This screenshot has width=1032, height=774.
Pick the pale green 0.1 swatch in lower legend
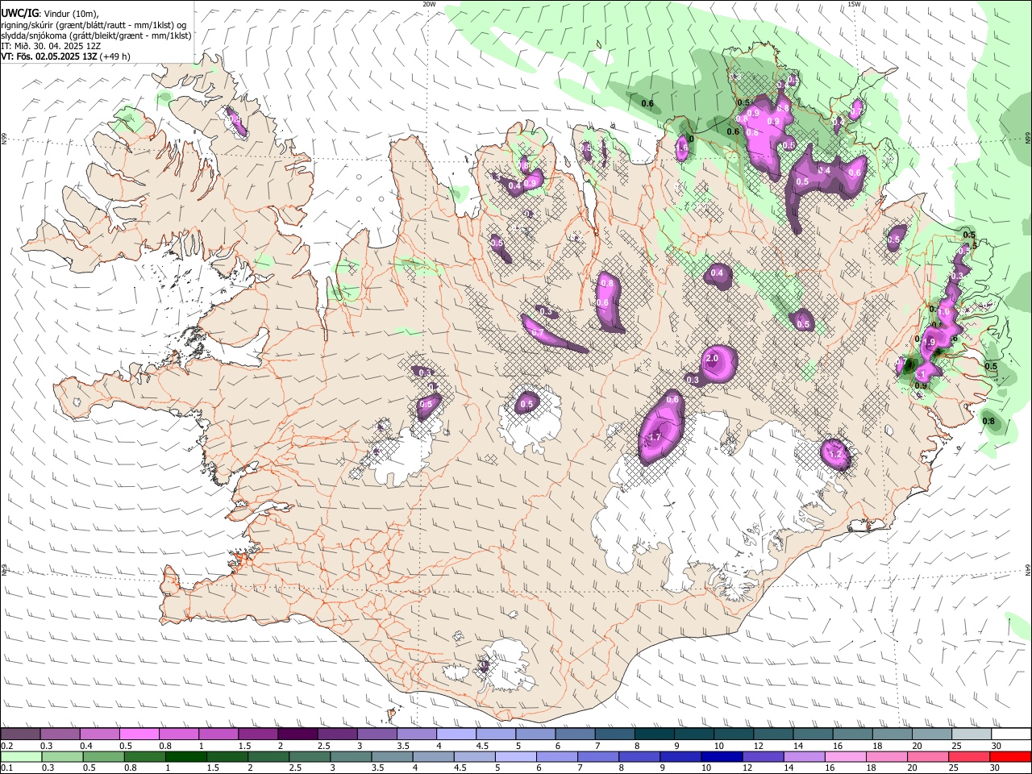[x=21, y=756]
